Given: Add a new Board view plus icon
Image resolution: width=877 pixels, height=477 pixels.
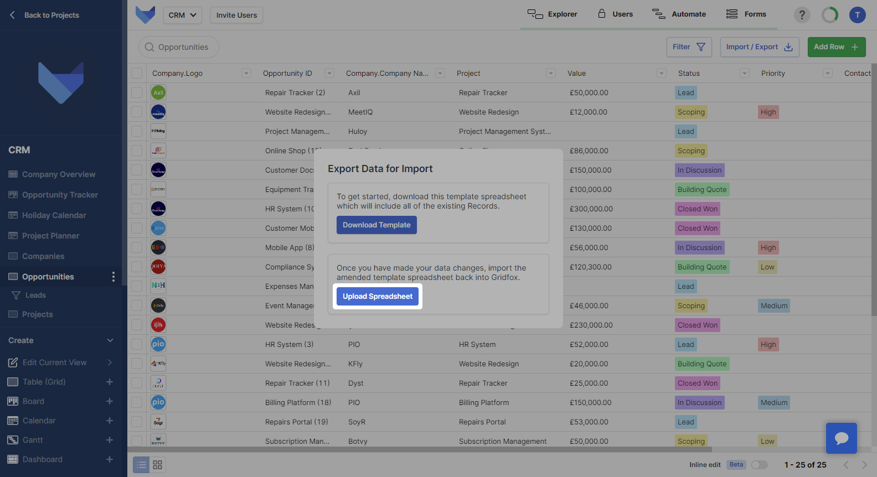Looking at the screenshot, I should [x=110, y=401].
